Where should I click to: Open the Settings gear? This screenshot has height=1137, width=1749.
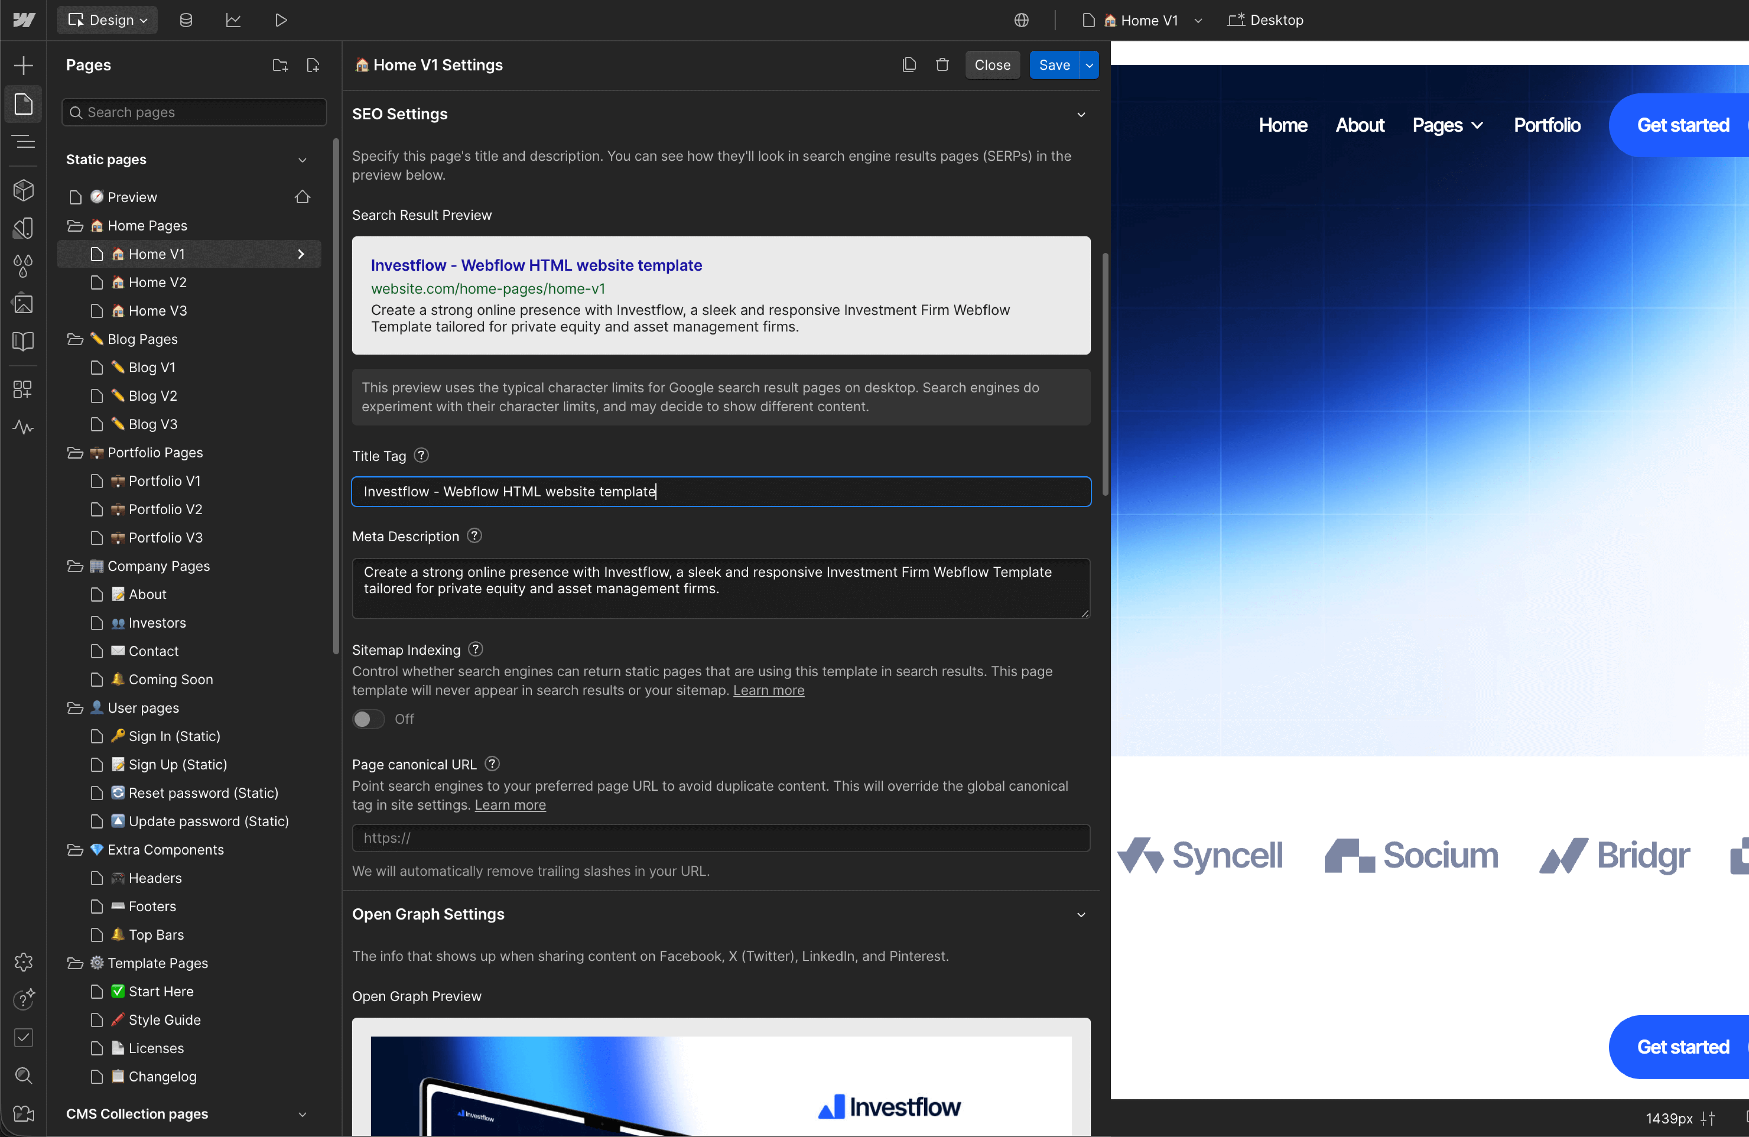point(24,962)
